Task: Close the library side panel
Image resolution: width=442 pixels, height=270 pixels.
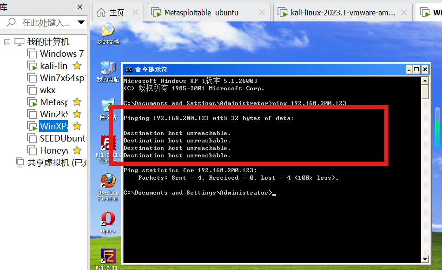Action: (x=80, y=7)
